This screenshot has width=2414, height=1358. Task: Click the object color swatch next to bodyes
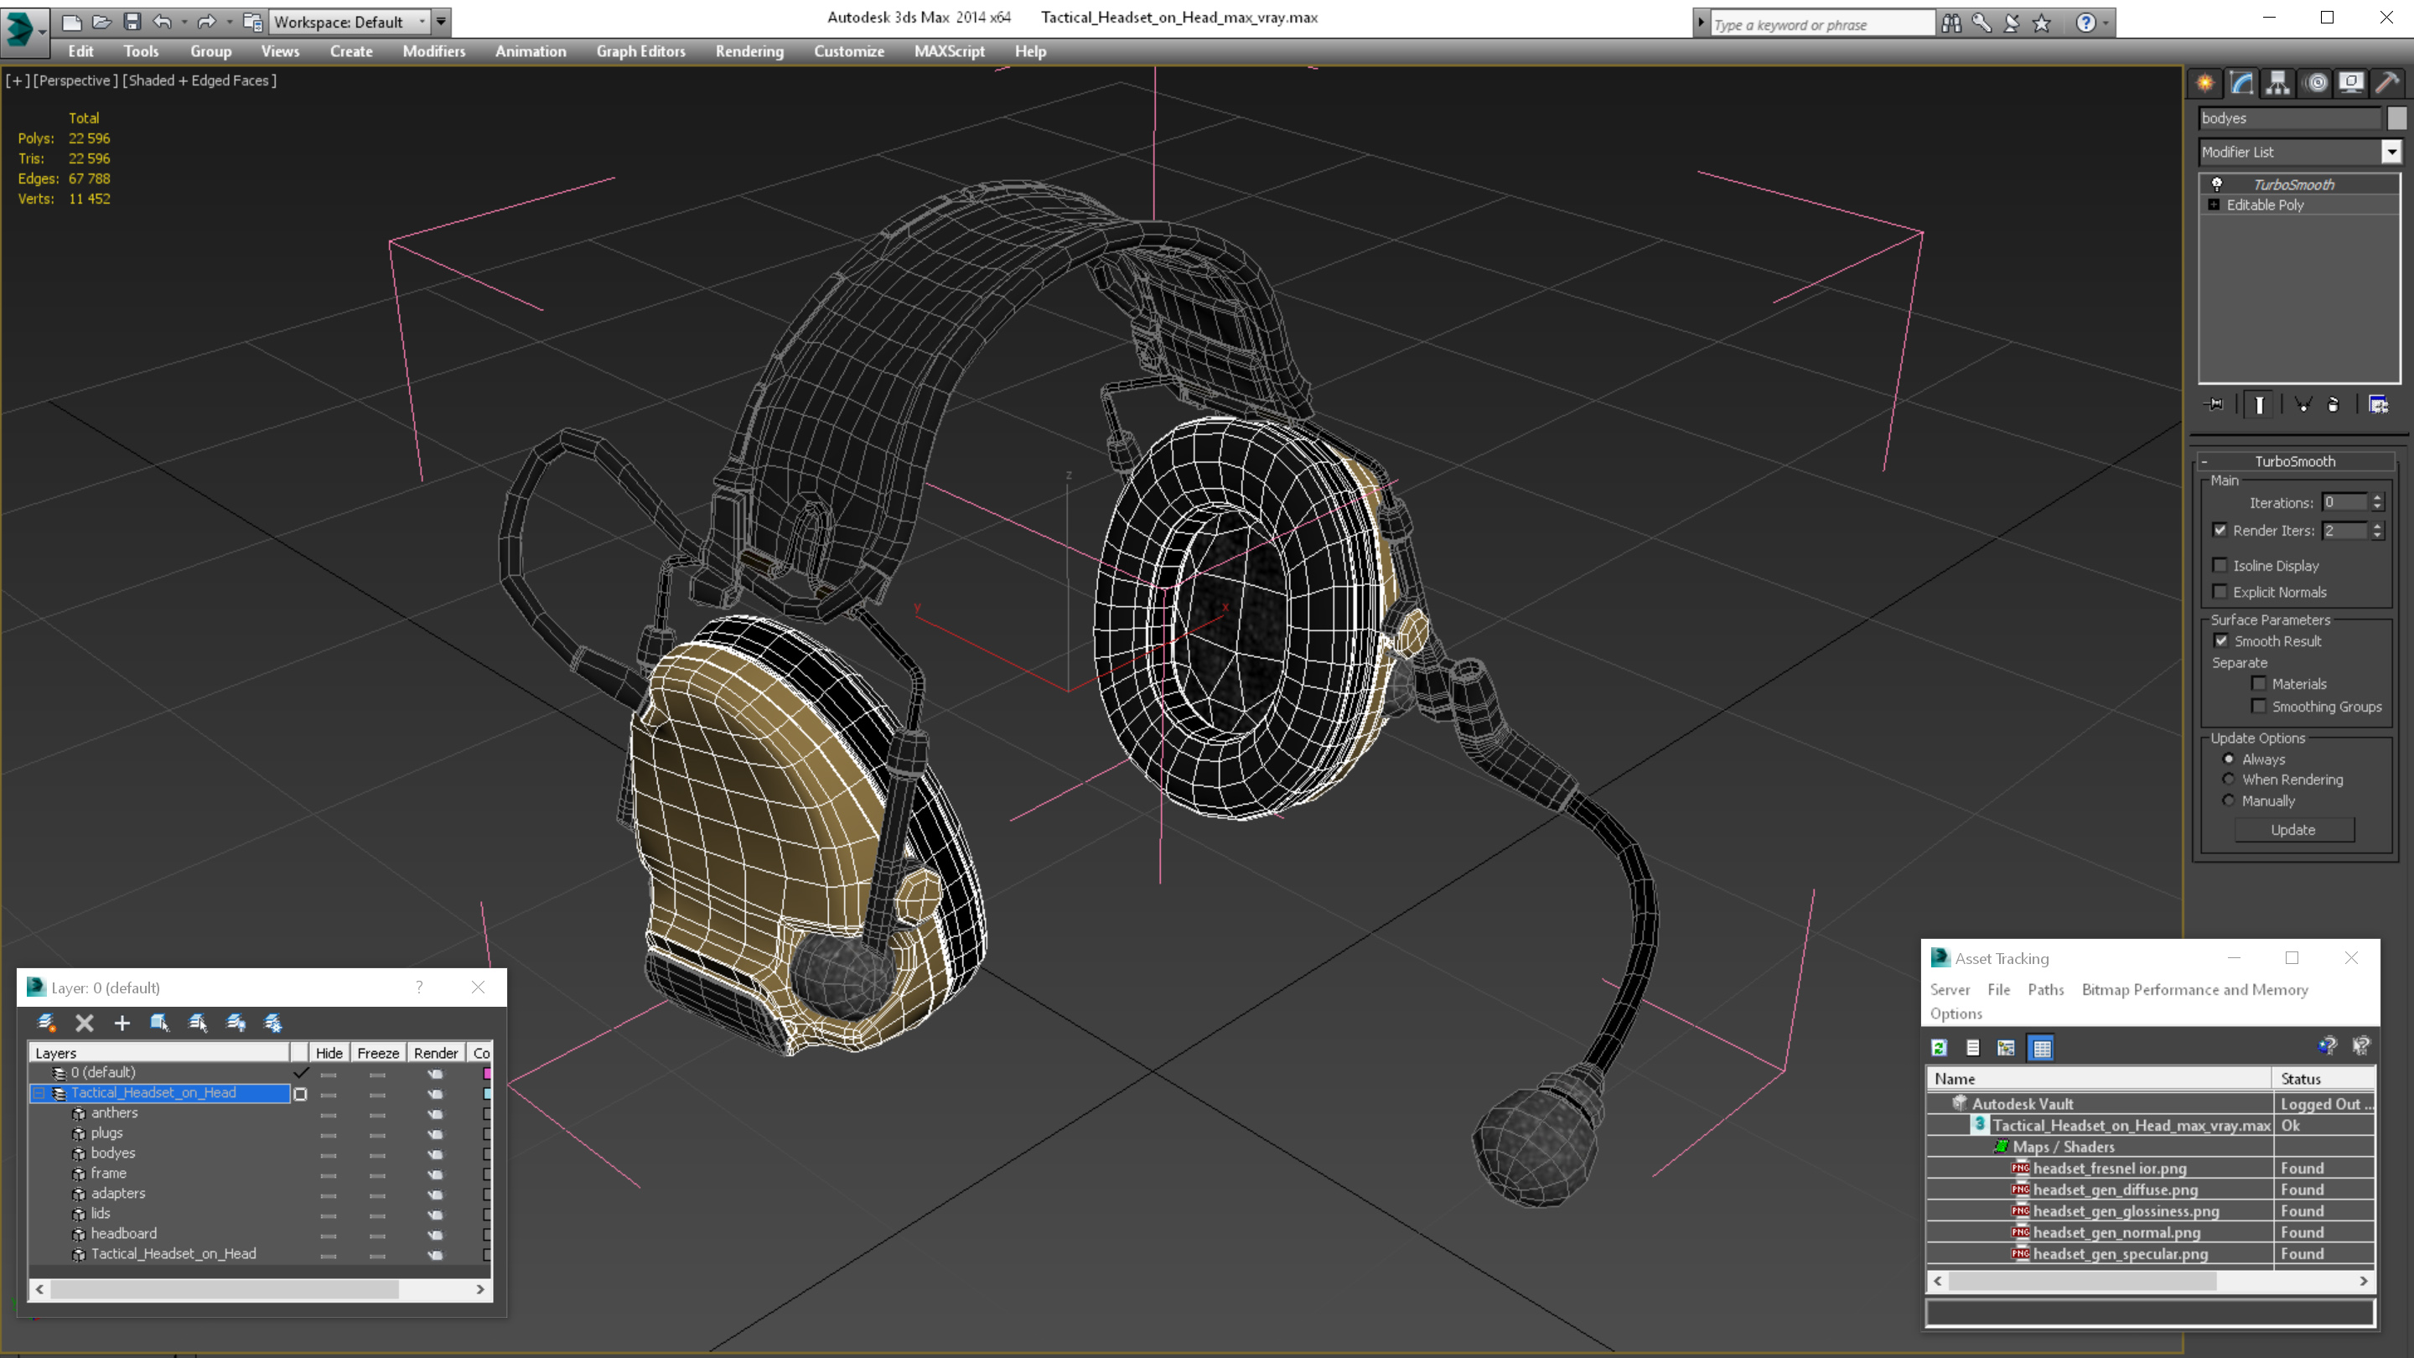(2396, 118)
